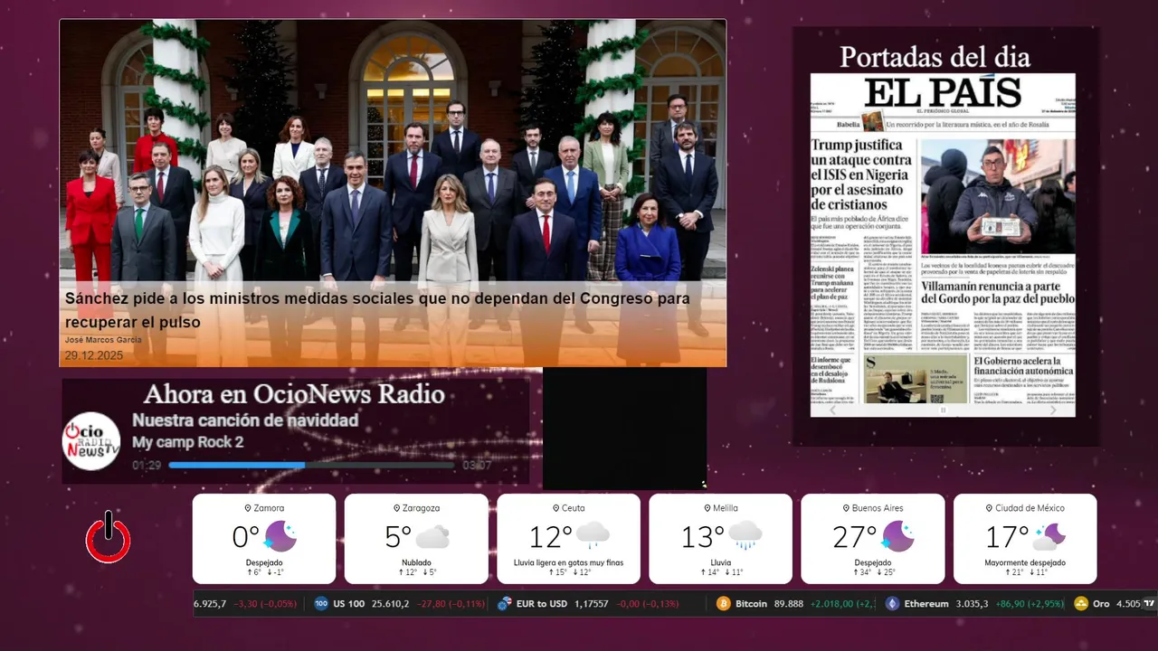Click Zamora's moon weather icon

click(x=280, y=537)
